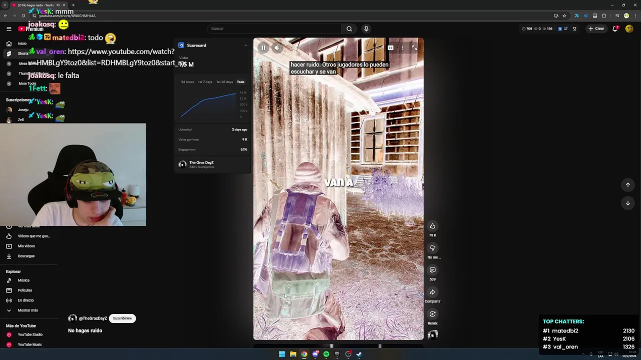Select the 24 hours tab in Scorecard
This screenshot has height=360, width=641.
pos(187,82)
